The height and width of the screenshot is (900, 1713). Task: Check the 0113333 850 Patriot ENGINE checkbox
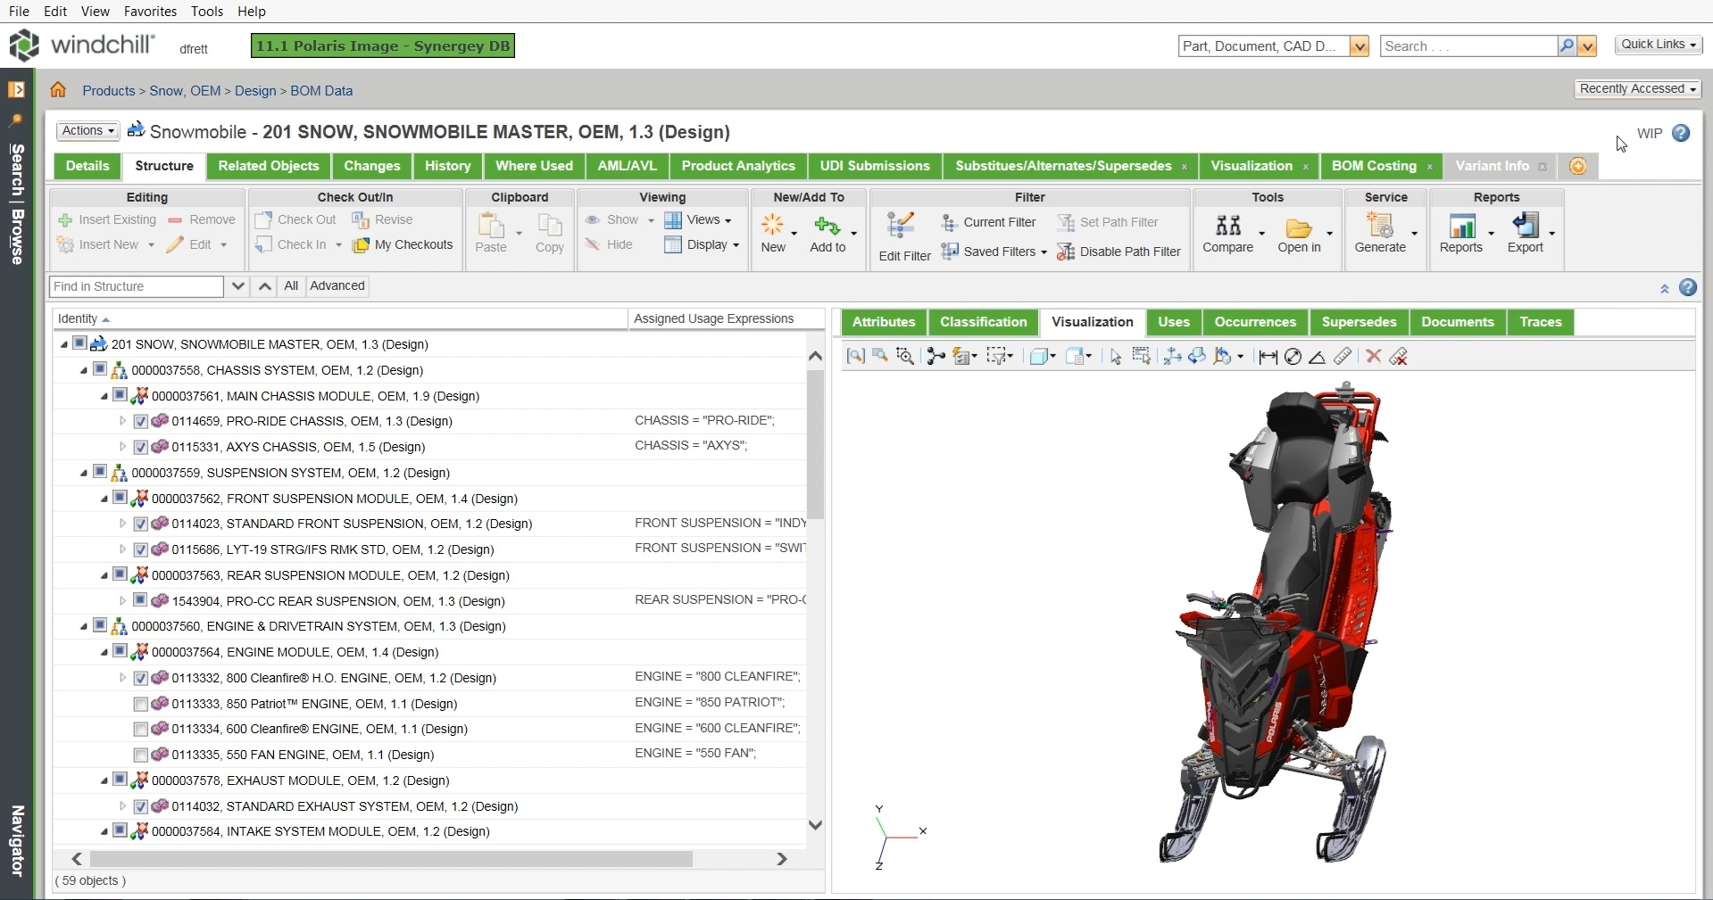(x=140, y=704)
